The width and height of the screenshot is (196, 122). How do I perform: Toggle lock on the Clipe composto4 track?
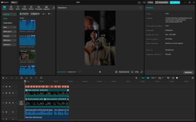click(6, 93)
